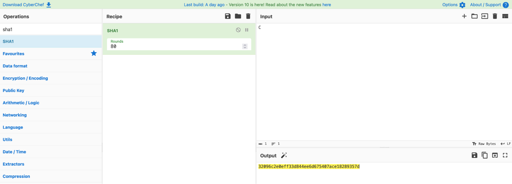Expand the Favourites category

point(51,54)
